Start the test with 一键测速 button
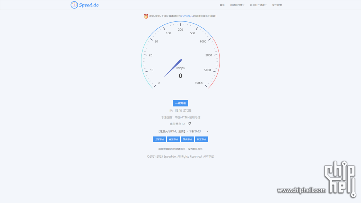Screen dimensions: 361x203 click(180, 103)
